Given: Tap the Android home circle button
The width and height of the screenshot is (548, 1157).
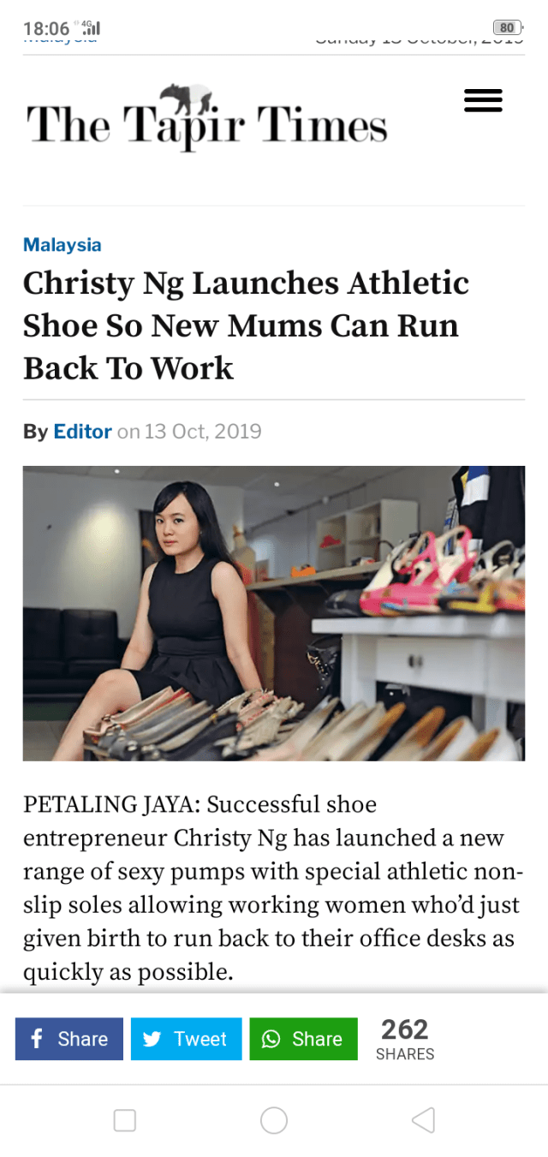Looking at the screenshot, I should [274, 1120].
